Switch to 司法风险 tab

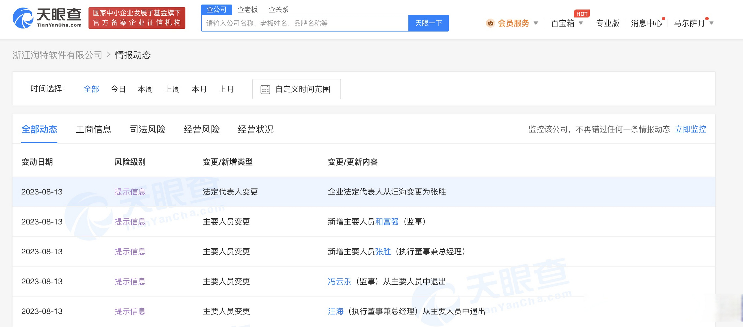(x=147, y=129)
